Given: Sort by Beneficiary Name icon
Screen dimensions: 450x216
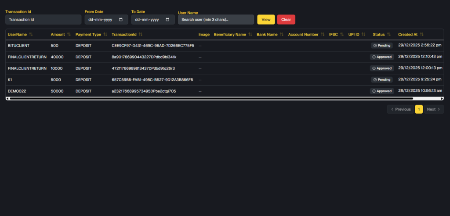Looking at the screenshot, I should pos(250,34).
